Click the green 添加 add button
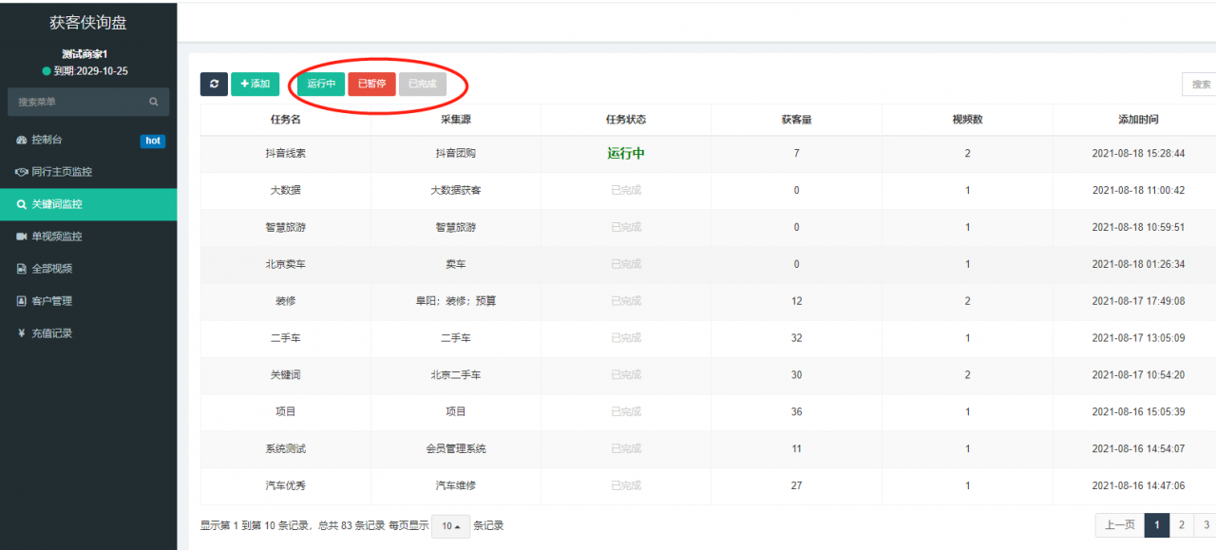Image resolution: width=1216 pixels, height=550 pixels. 255,84
